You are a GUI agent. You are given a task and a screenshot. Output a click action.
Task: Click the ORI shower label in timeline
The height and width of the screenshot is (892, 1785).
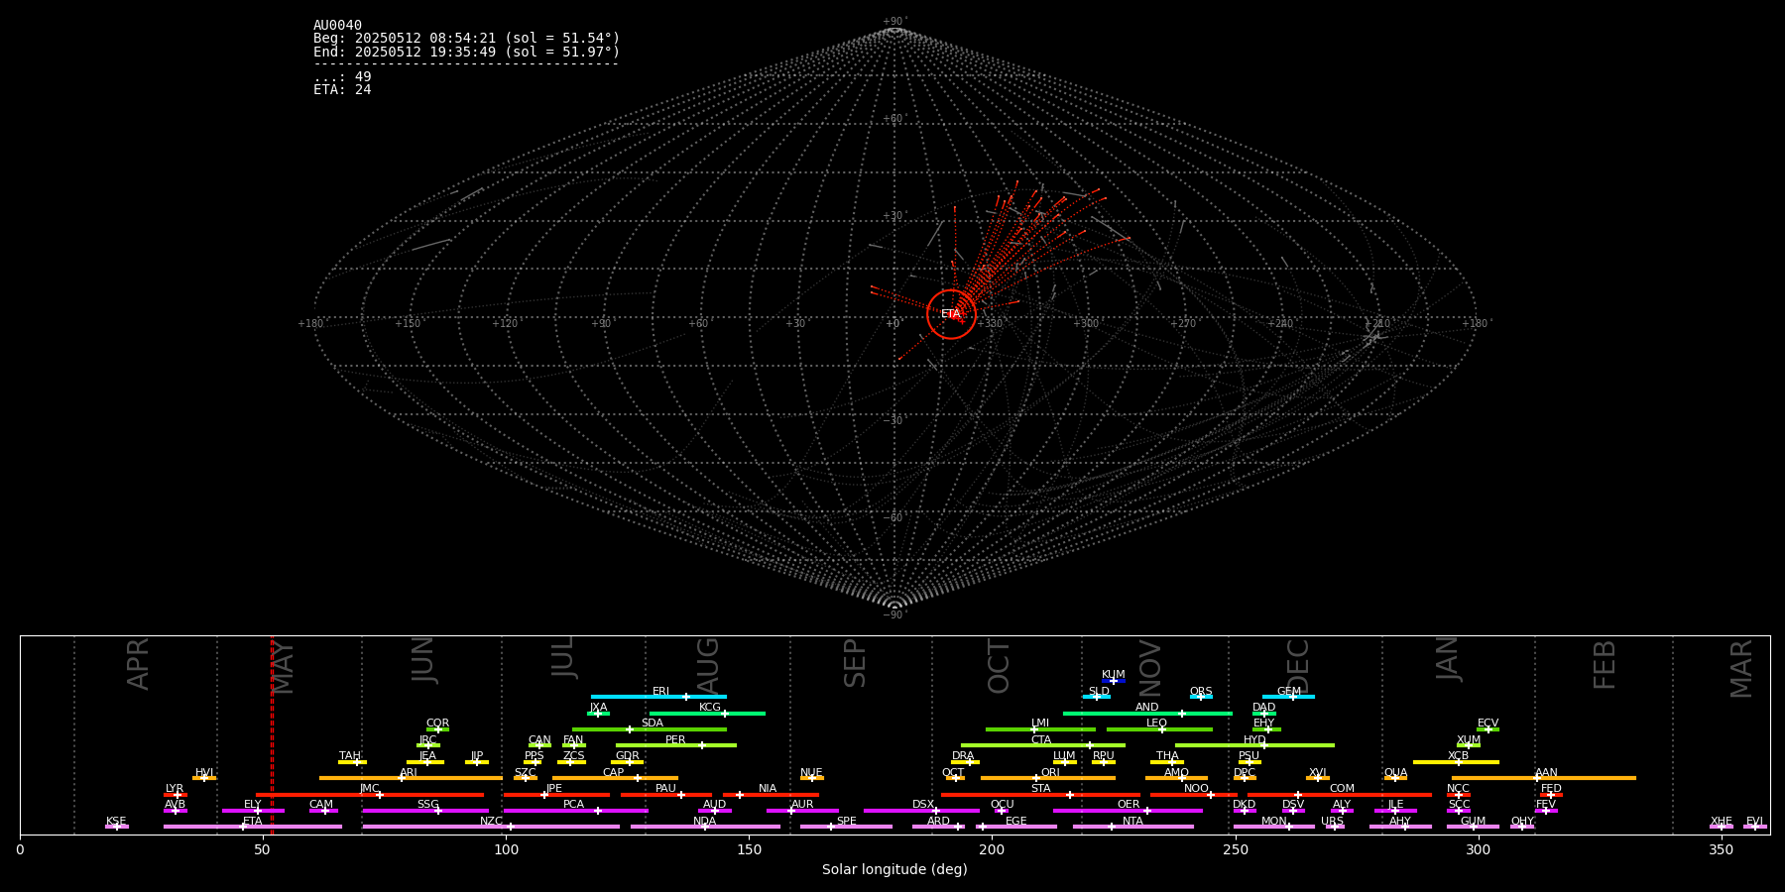click(x=1050, y=773)
